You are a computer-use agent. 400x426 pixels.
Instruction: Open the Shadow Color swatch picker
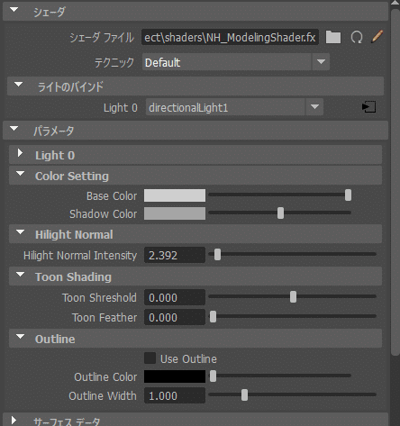tap(175, 213)
